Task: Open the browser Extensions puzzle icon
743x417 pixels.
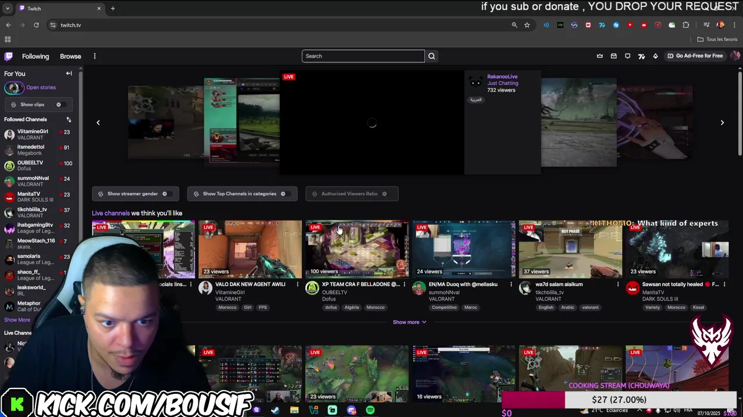Action: click(686, 25)
